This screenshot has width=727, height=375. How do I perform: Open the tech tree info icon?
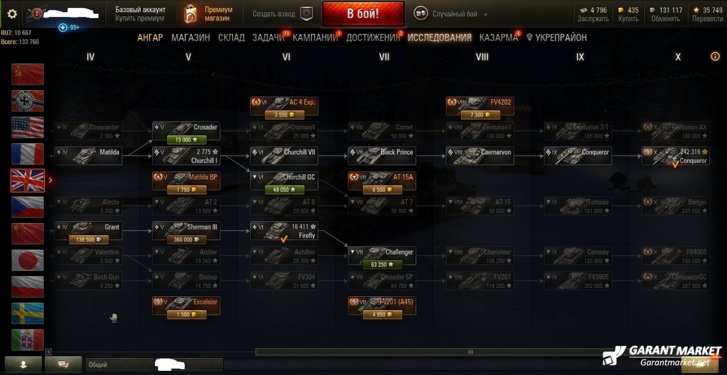click(715, 56)
